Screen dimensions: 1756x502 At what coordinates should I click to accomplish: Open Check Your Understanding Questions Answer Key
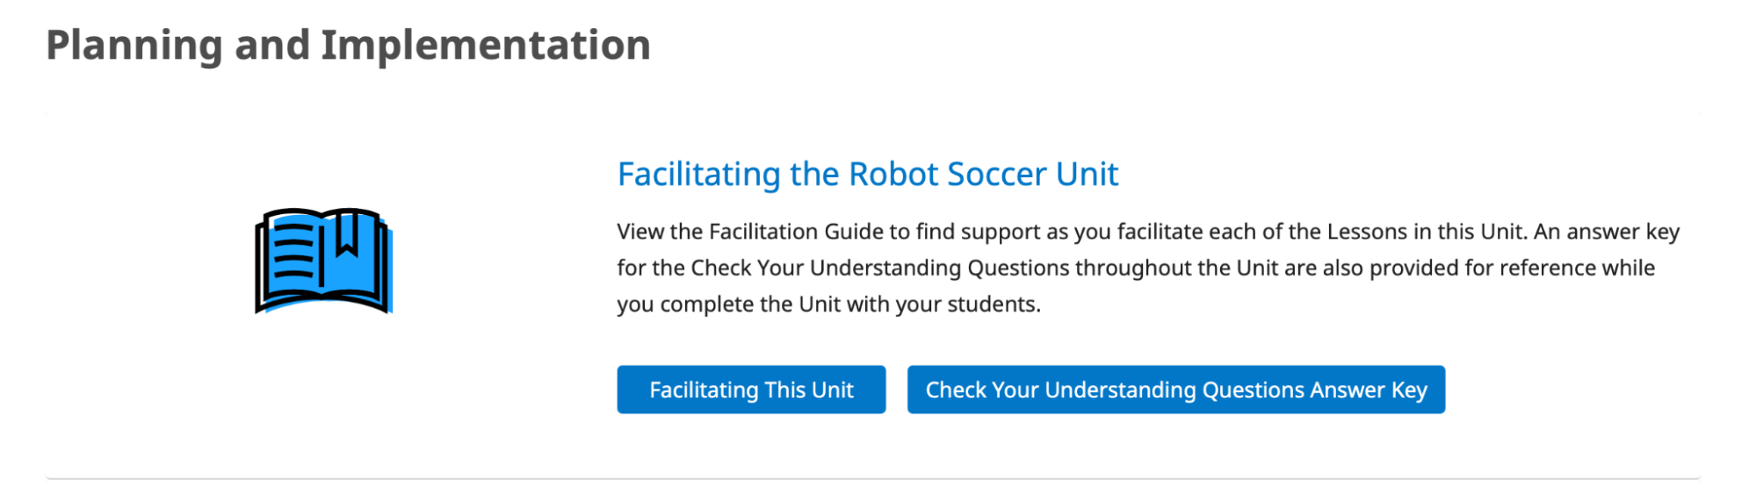(x=1175, y=390)
